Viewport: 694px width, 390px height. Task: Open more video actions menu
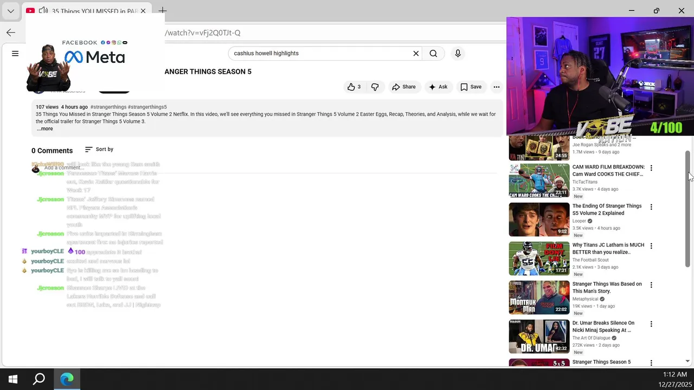pyautogui.click(x=496, y=87)
